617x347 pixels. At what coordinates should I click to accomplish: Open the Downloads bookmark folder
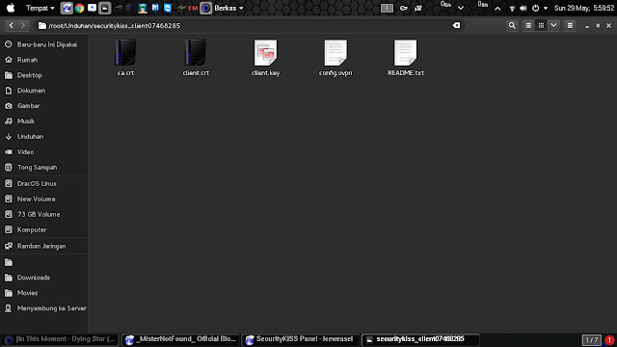[x=43, y=278]
